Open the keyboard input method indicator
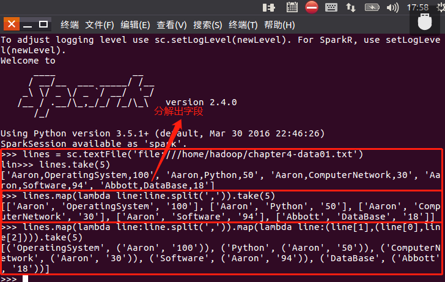Viewport: 445px width, 282px height. pyautogui.click(x=331, y=7)
